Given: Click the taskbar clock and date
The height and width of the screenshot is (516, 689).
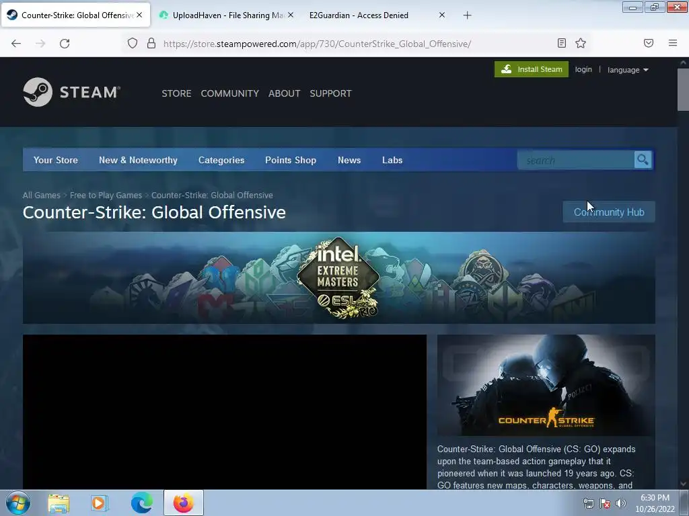Looking at the screenshot, I should coord(655,503).
